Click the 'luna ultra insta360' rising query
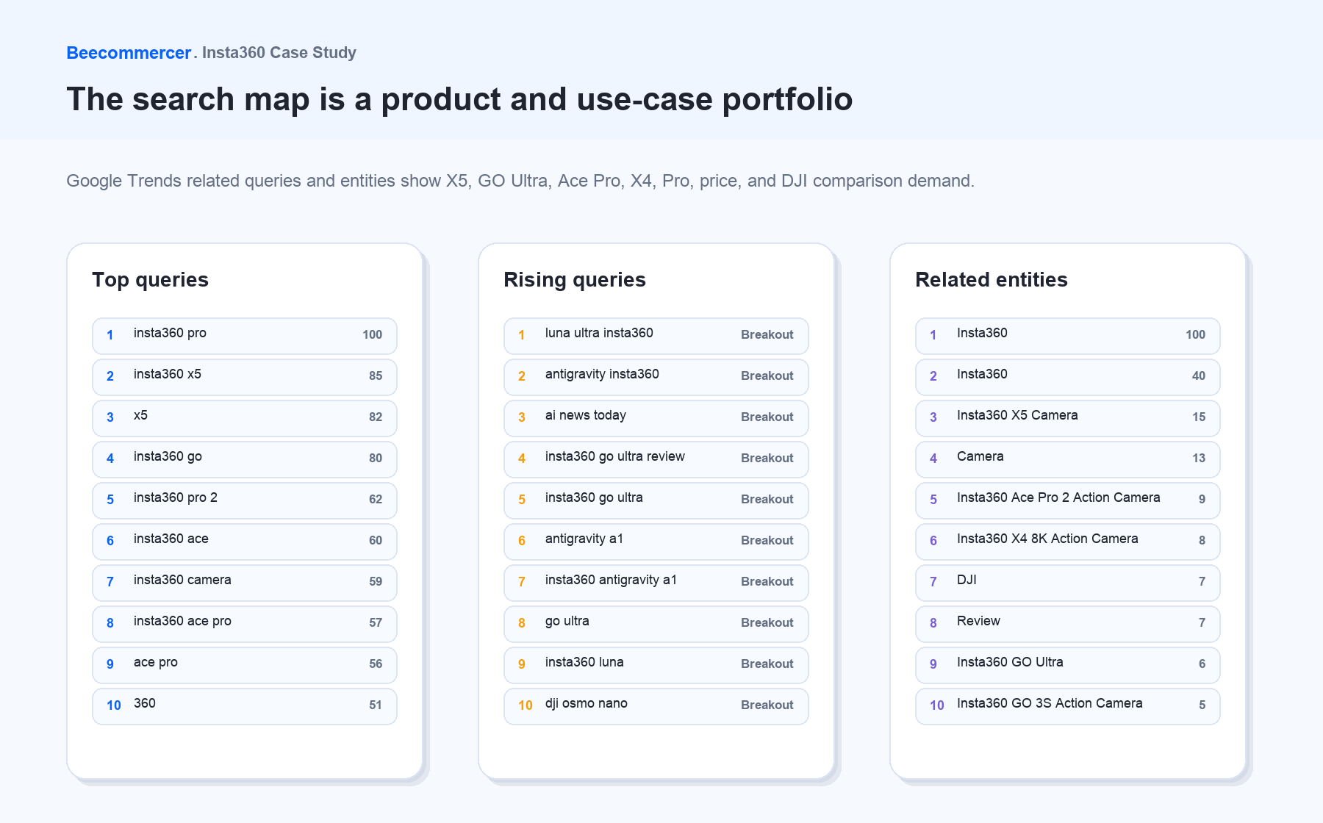 [x=656, y=336]
